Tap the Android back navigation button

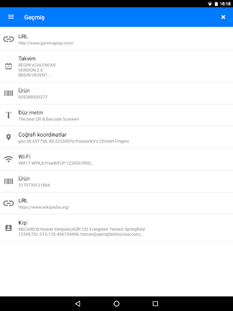point(78,304)
